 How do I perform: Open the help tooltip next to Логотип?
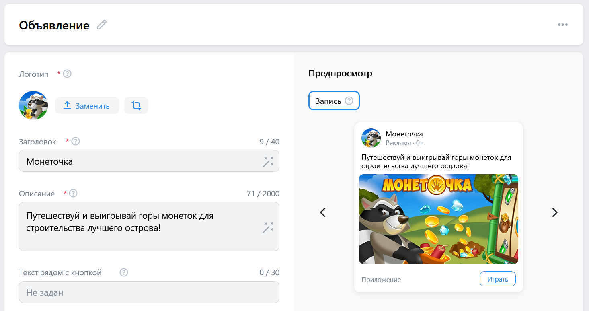pyautogui.click(x=67, y=74)
